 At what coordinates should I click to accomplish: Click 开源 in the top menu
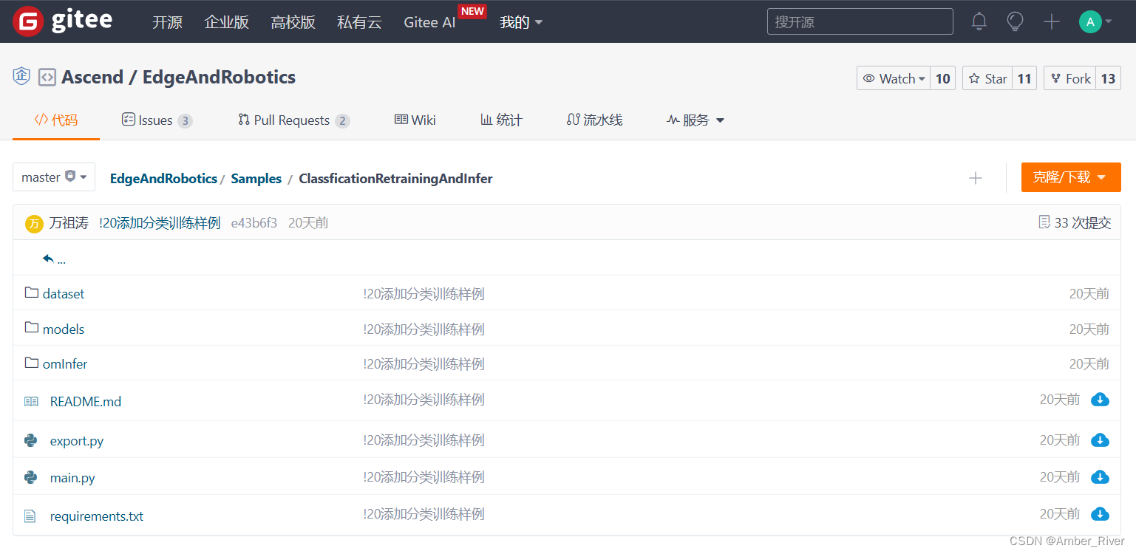point(167,22)
